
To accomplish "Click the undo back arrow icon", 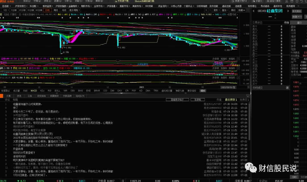I will pyautogui.click(x=302, y=1).
